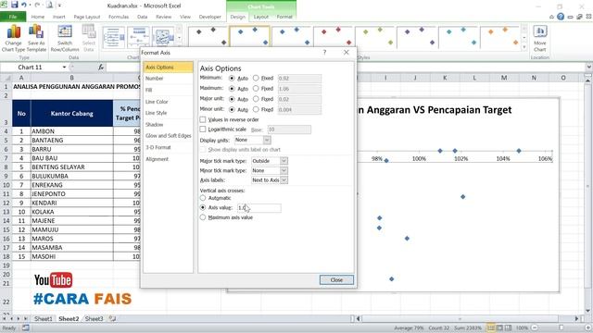The height and width of the screenshot is (333, 593).
Task: Click Axis value input field
Action: [259, 207]
